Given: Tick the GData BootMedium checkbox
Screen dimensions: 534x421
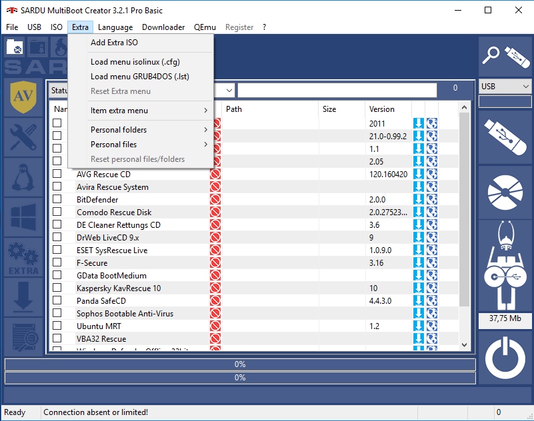Looking at the screenshot, I should pos(57,274).
